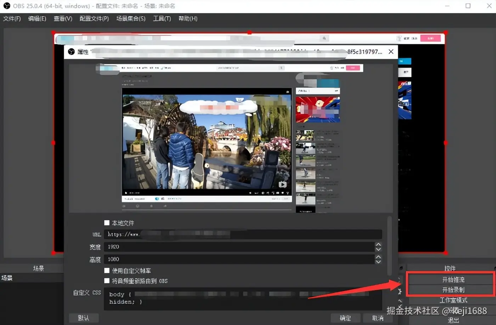Increase 高度 with the up arrow

pos(378,257)
